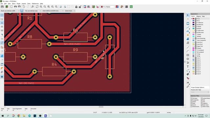Open the Via size dropdown
The image size is (210, 118).
pyautogui.click(x=33, y=11)
